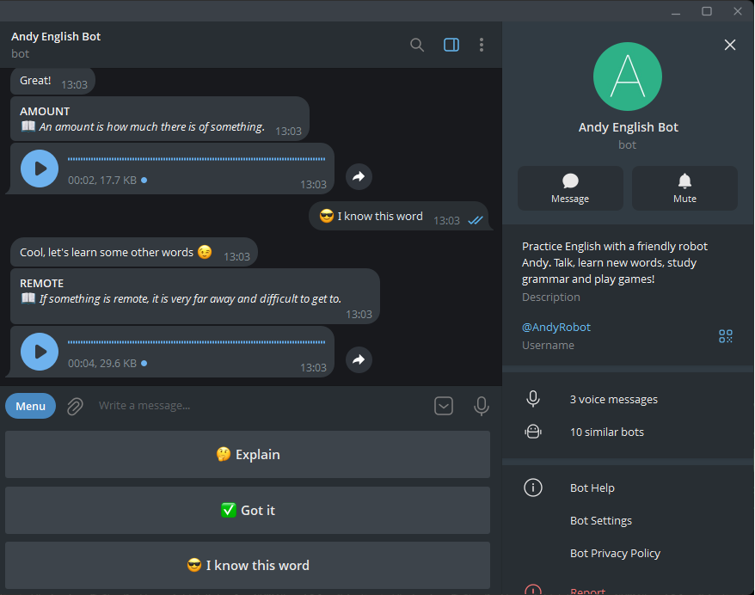Forward the AMOUNT voice message
The width and height of the screenshot is (755, 595).
pyautogui.click(x=359, y=176)
